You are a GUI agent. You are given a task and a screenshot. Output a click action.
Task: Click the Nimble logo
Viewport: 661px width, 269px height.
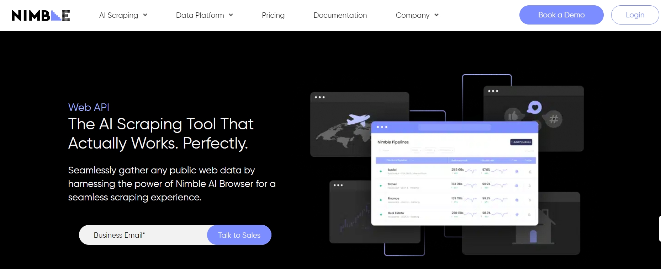point(41,15)
